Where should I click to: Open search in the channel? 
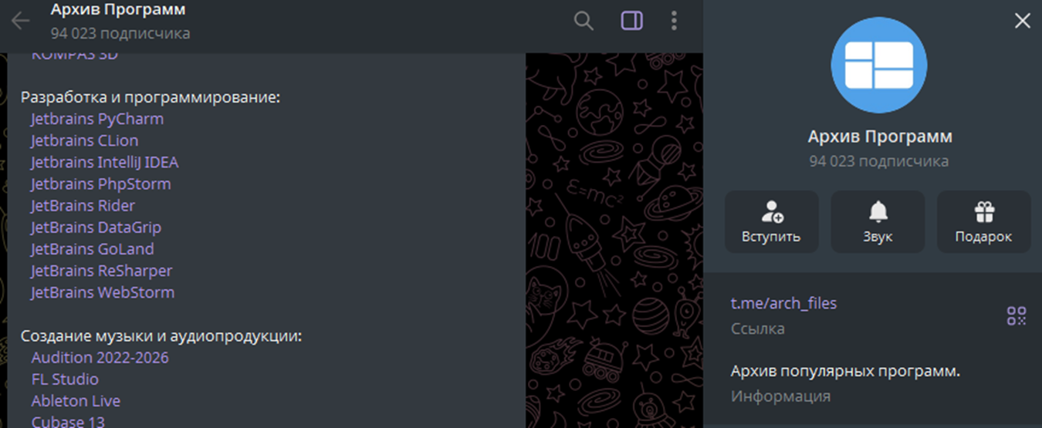click(584, 21)
